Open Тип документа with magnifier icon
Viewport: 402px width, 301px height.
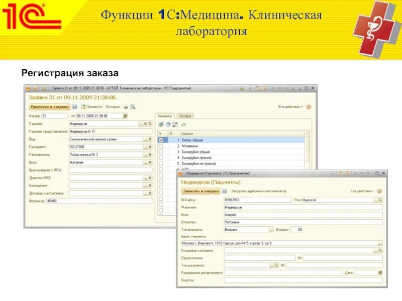pos(276,265)
